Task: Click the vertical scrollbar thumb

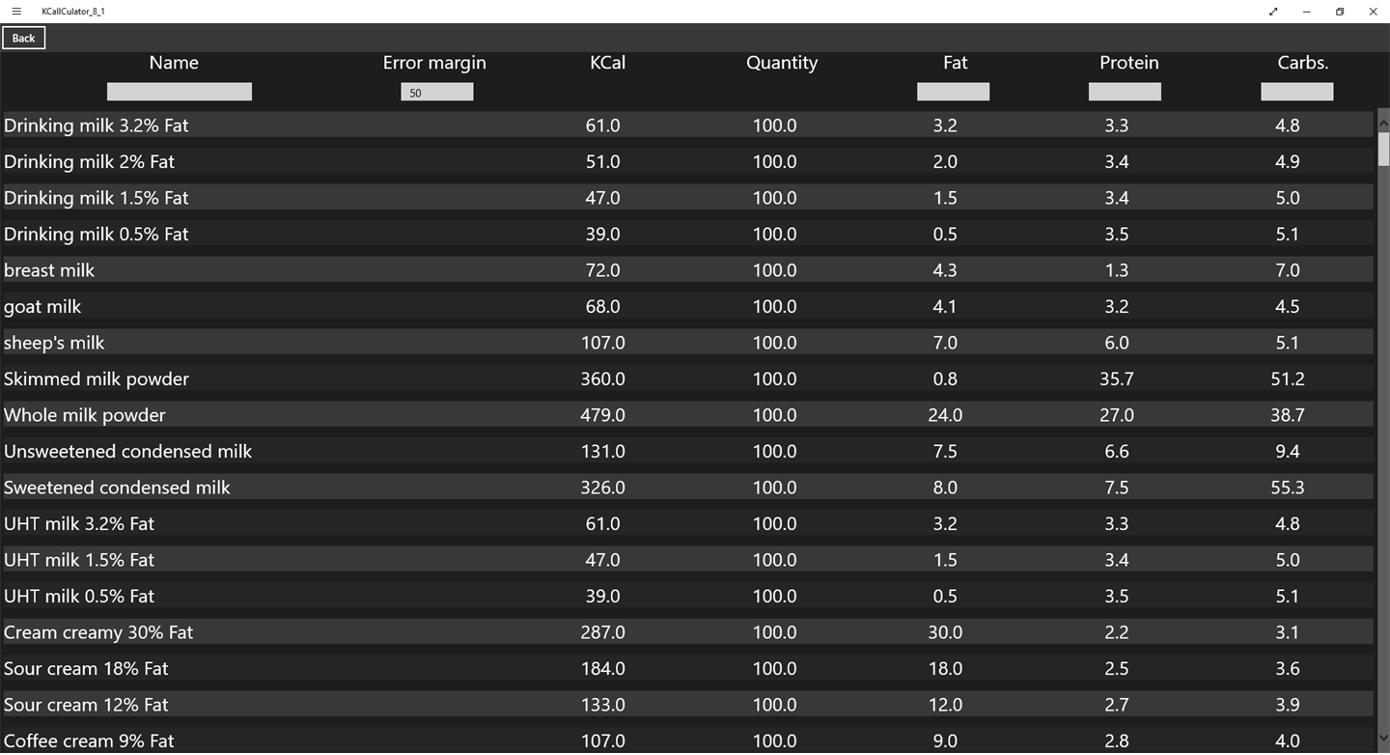Action: tap(1383, 150)
